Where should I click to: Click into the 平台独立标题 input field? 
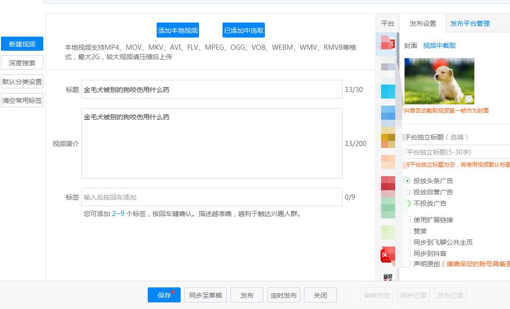[456, 152]
